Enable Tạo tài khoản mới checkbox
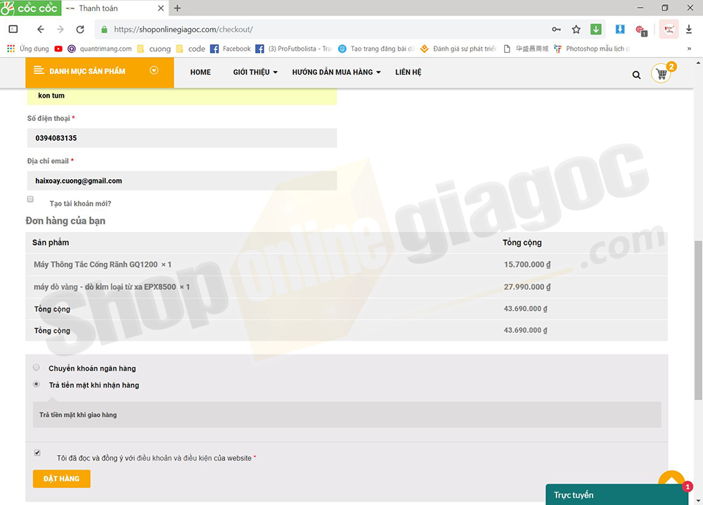 (30, 200)
